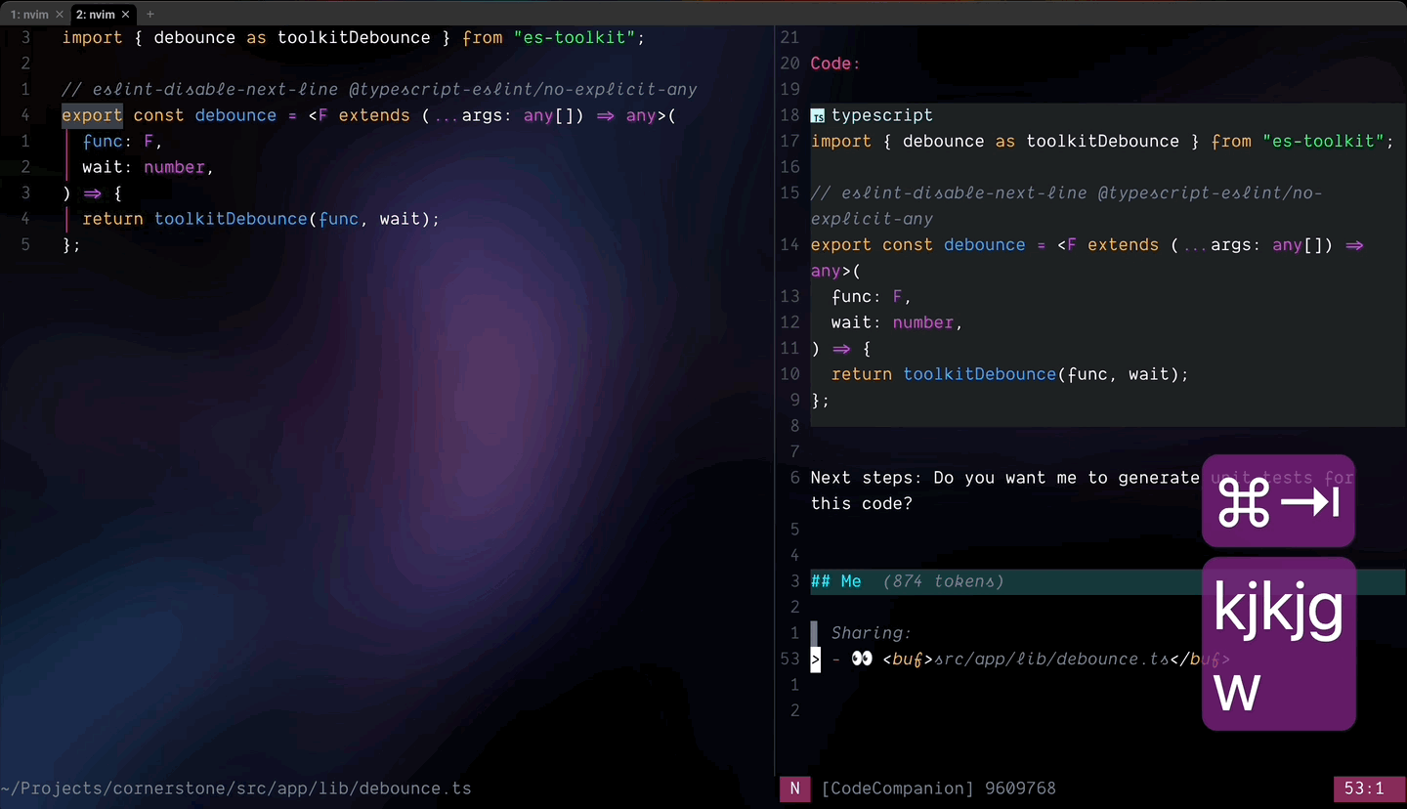Toggle the eyes watching icon on the shared buffer

[x=862, y=659]
